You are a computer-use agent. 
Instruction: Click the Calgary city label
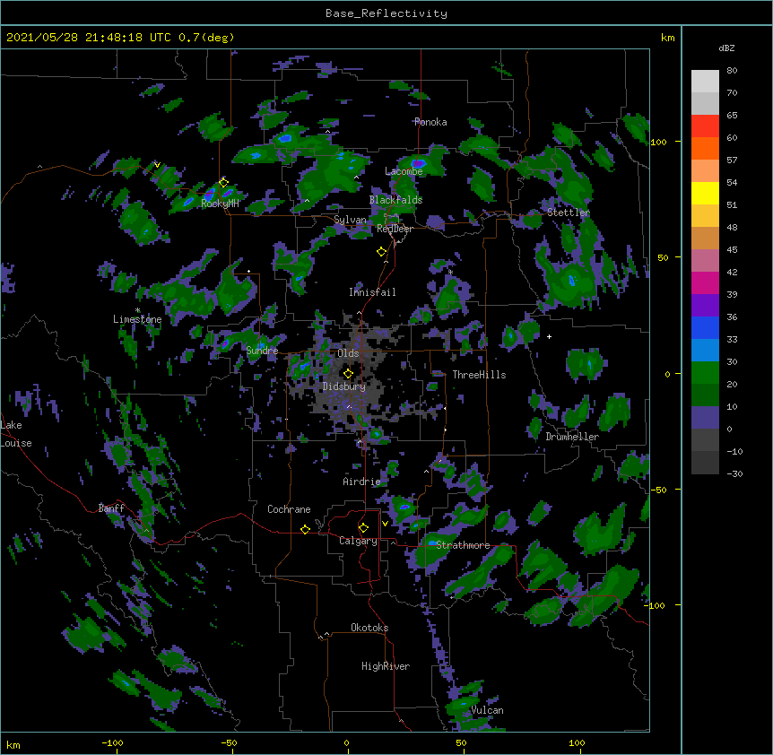click(x=358, y=541)
